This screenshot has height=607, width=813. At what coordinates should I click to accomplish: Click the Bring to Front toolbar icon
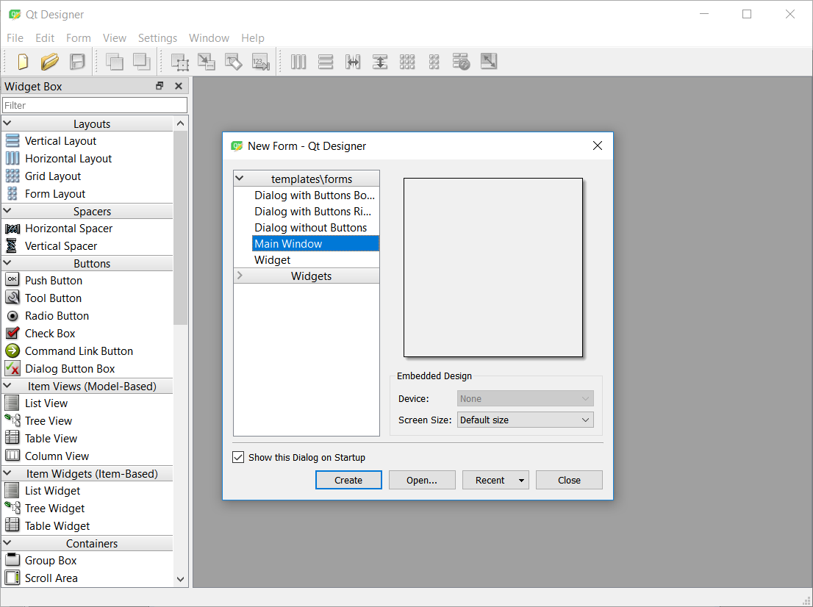click(141, 62)
